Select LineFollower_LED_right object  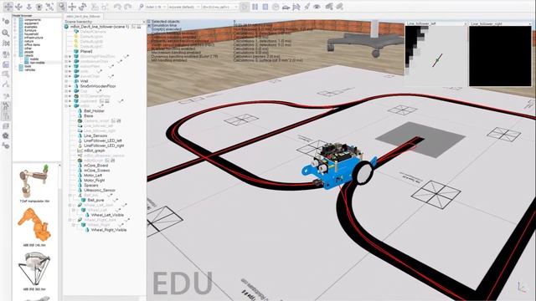[104, 145]
